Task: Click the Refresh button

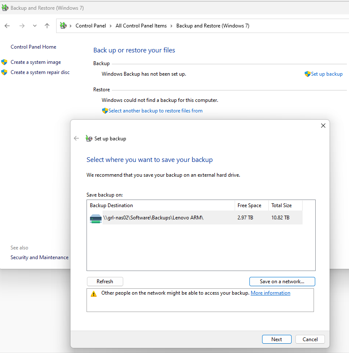Action: point(105,282)
